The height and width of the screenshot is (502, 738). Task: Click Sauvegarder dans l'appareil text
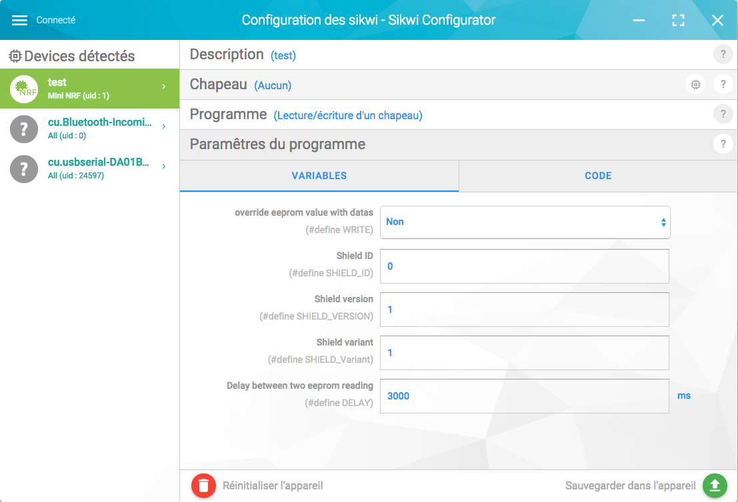[630, 486]
